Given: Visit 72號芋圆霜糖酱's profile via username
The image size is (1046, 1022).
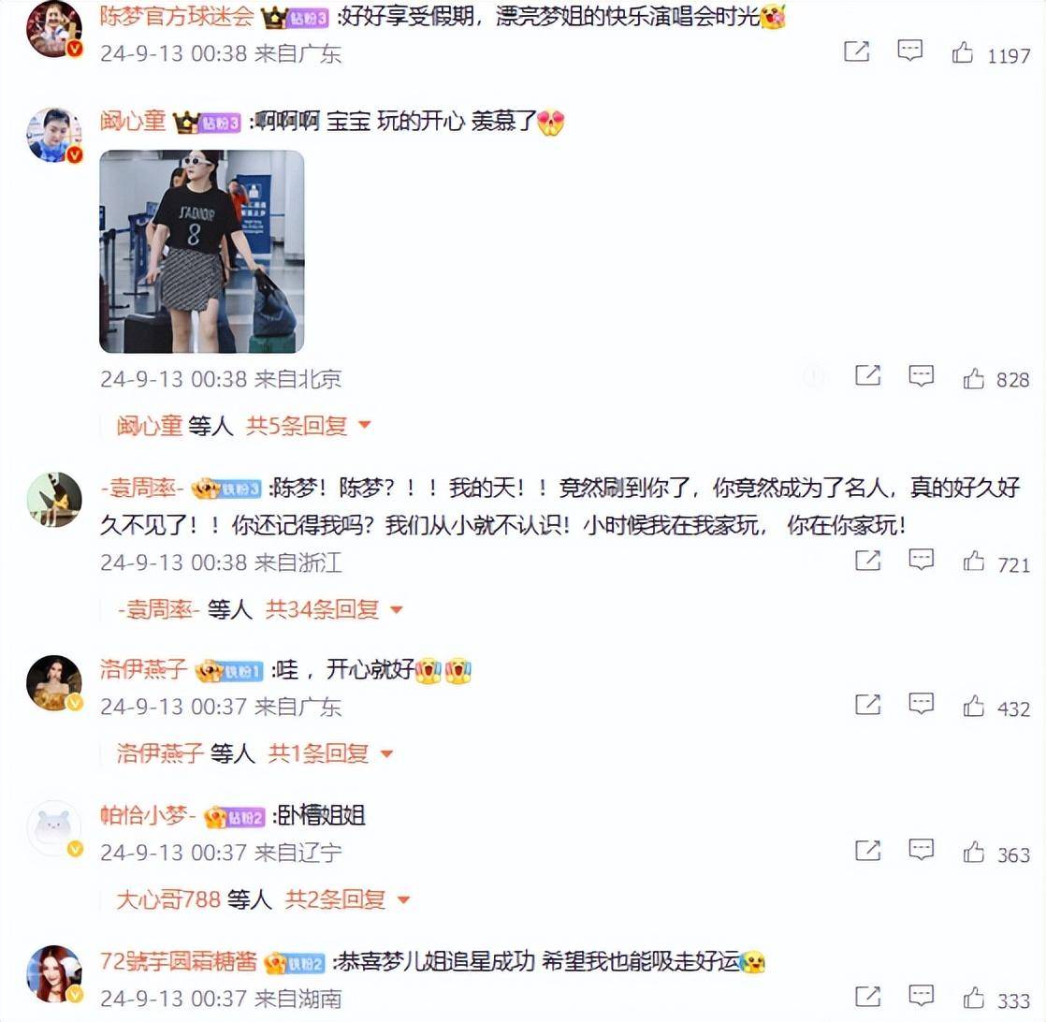Looking at the screenshot, I should (178, 961).
